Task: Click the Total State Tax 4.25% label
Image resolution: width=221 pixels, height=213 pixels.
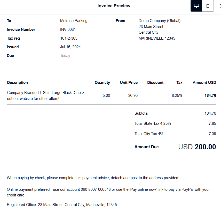Action: click(153, 123)
